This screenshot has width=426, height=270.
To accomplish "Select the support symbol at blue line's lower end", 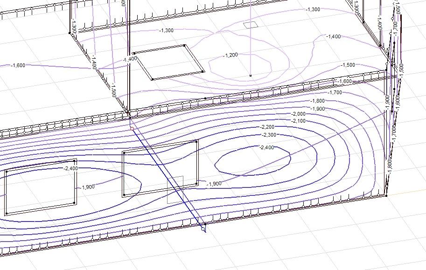I will click(203, 227).
